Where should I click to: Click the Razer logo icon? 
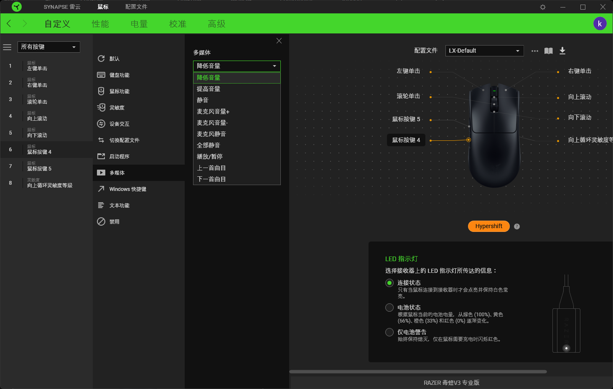17,7
